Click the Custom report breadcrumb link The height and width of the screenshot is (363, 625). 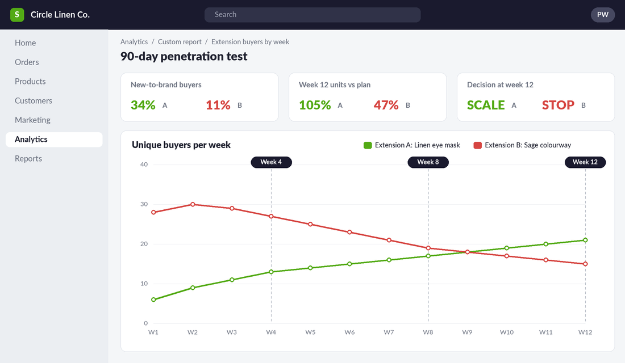coord(180,42)
